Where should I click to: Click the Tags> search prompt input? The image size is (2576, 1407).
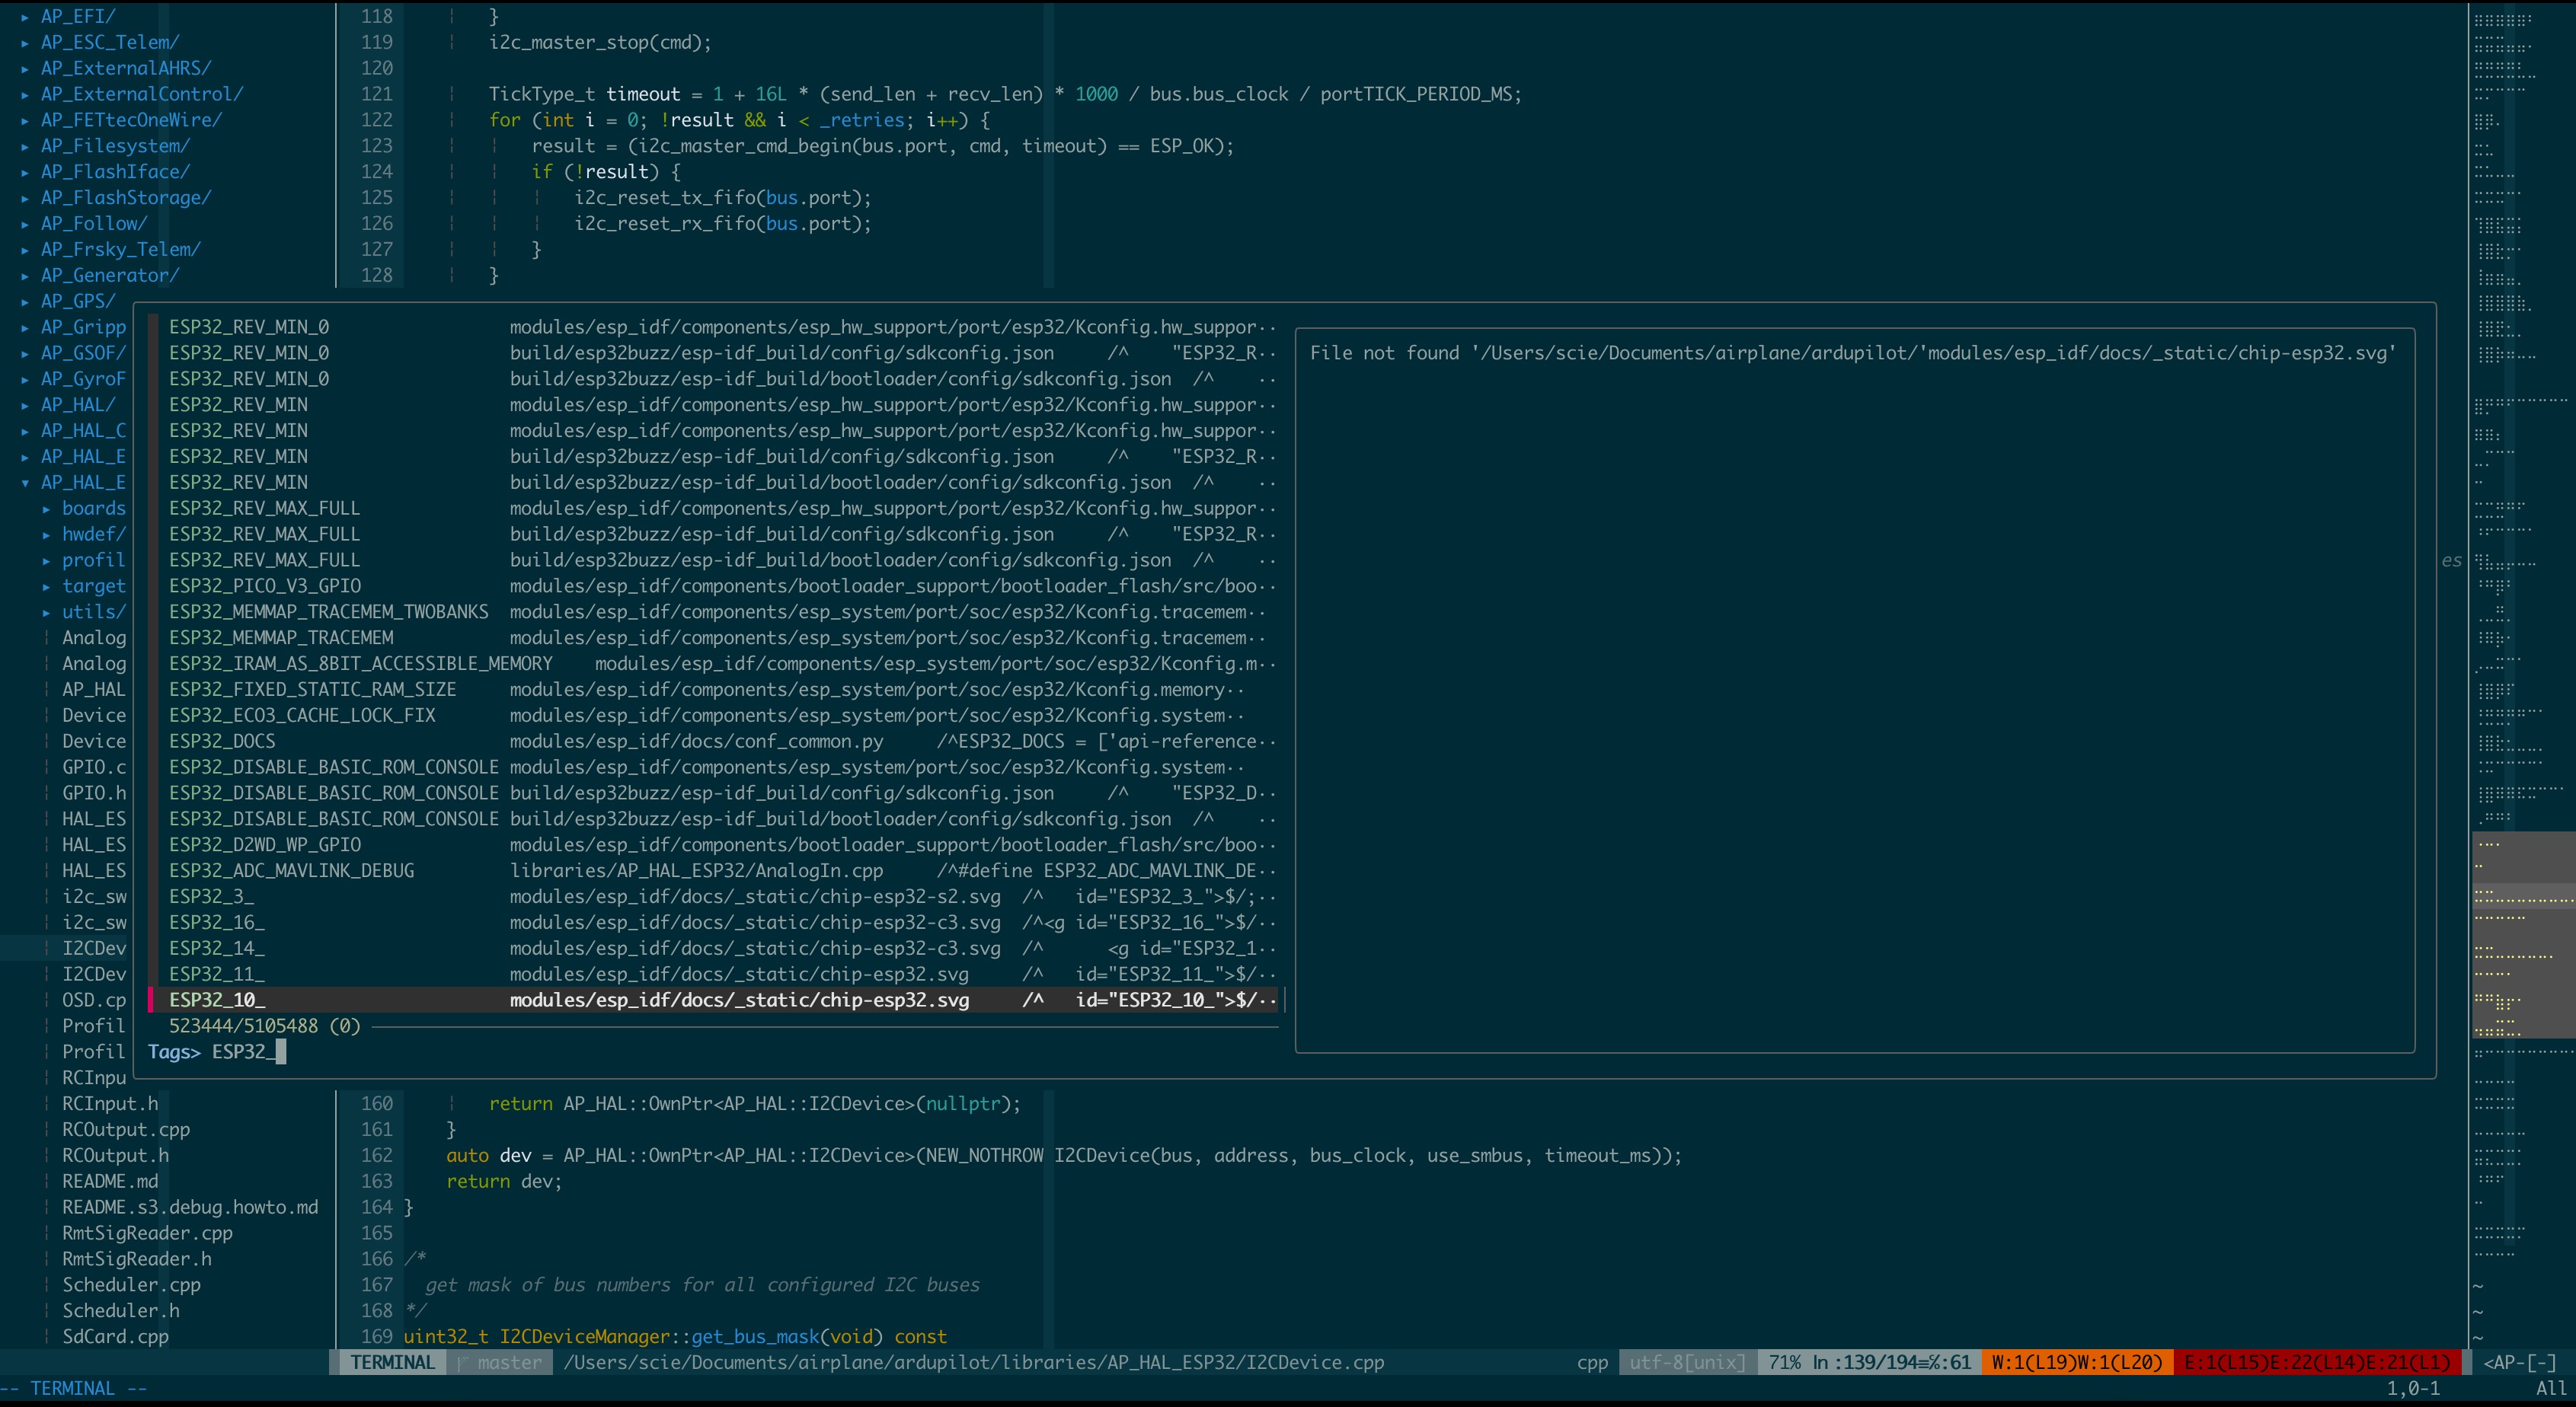point(714,1052)
